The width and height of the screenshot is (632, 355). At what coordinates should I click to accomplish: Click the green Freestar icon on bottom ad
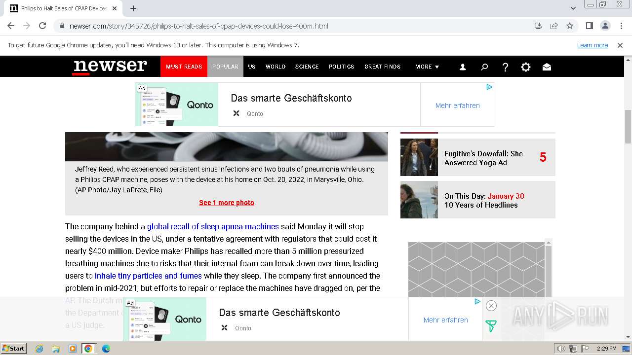point(491,326)
